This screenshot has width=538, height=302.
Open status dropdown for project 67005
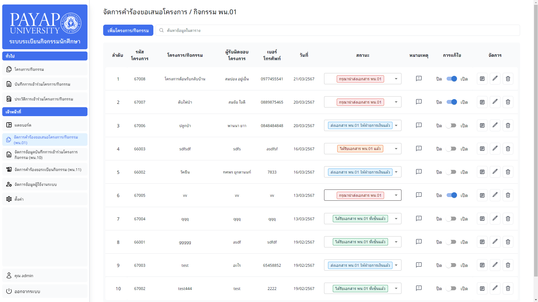click(x=362, y=195)
